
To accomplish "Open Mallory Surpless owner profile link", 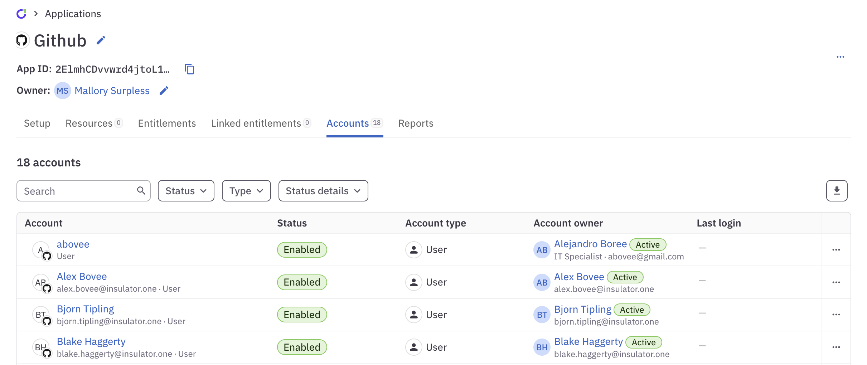I will 112,91.
